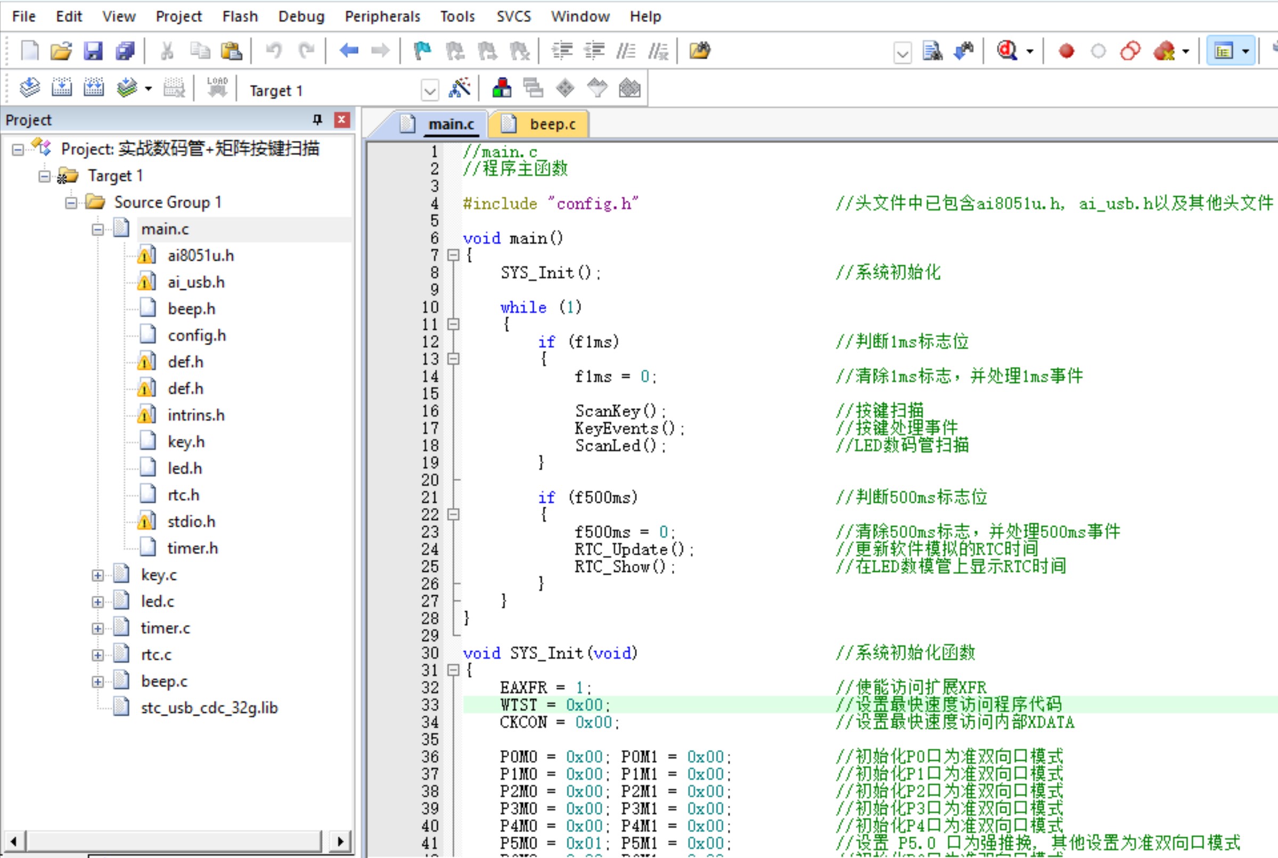
Task: Select intrins.h in the project tree
Action: tap(196, 415)
